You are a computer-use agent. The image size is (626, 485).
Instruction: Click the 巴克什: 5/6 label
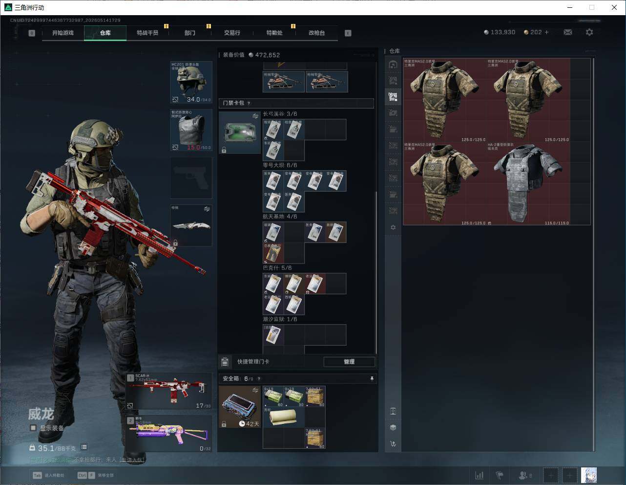(277, 268)
